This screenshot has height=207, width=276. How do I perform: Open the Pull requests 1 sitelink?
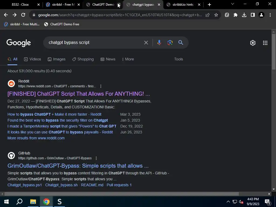119,185
